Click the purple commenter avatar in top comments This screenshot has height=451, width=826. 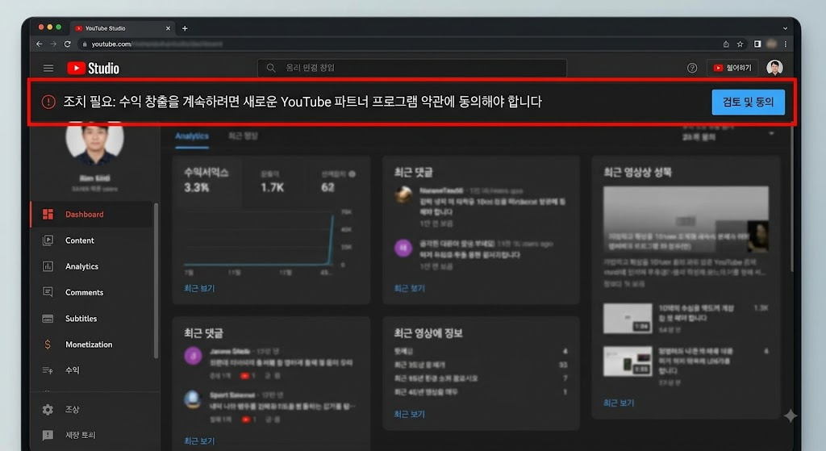click(x=403, y=248)
